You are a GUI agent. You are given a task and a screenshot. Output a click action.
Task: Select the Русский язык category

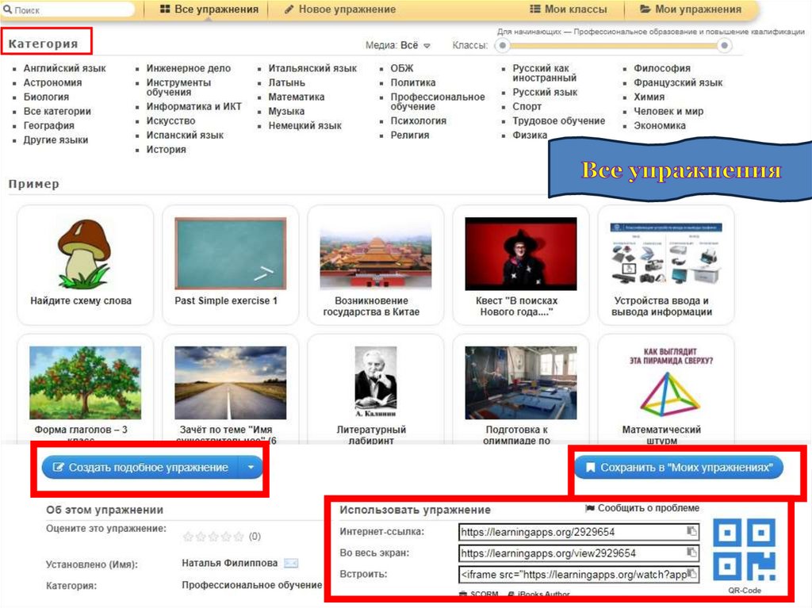pos(545,92)
